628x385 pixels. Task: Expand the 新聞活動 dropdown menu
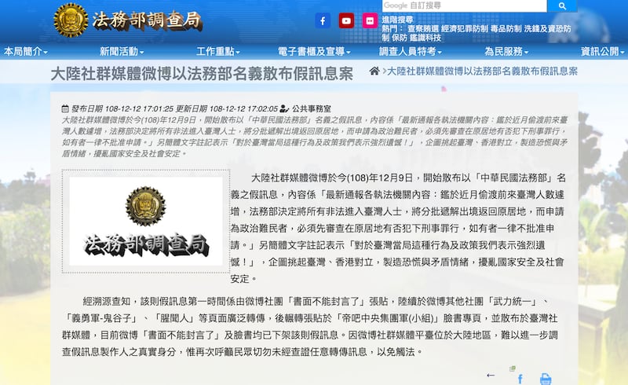tap(121, 51)
